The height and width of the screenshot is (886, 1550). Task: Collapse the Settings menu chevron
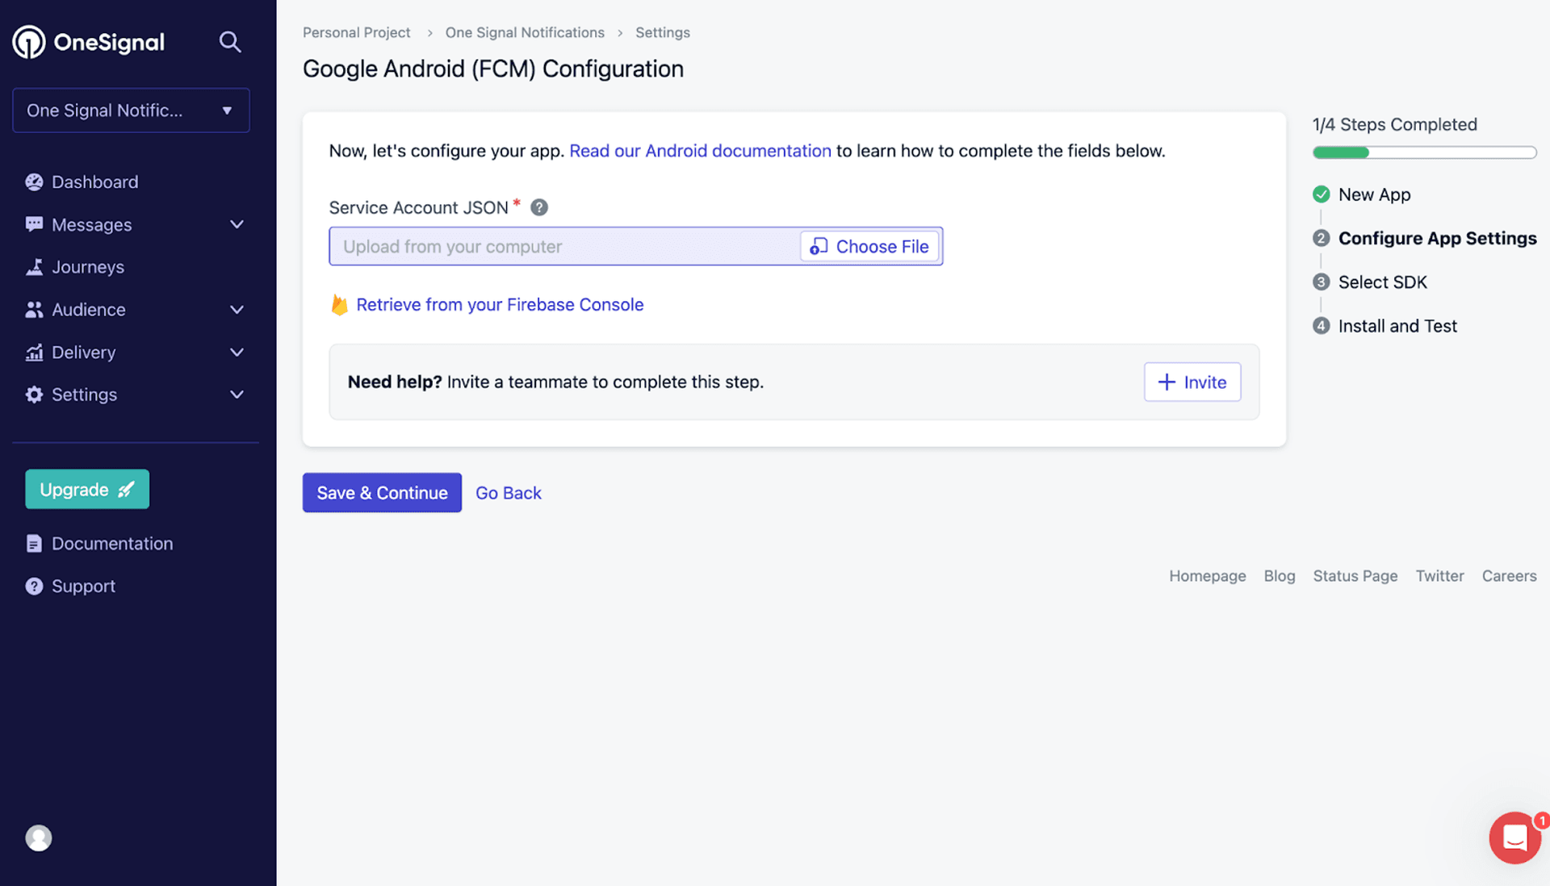tap(237, 395)
